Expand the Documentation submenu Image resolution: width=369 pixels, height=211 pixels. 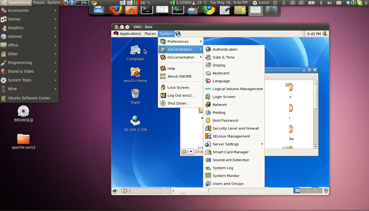point(181,57)
